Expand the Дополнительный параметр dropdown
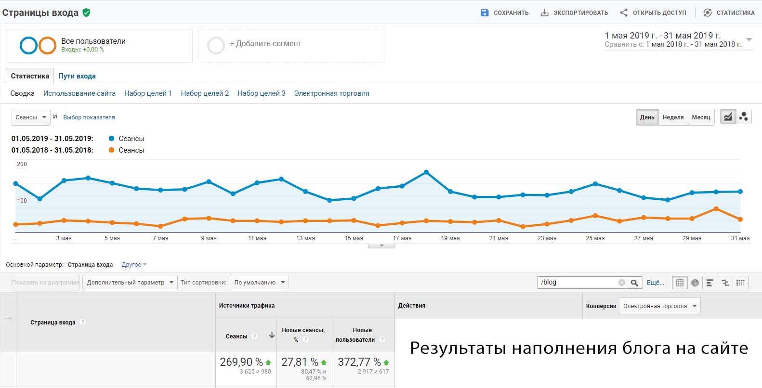The height and width of the screenshot is (388, 762). click(130, 283)
